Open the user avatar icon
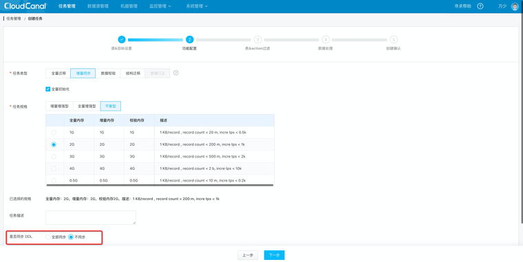 tap(515, 6)
